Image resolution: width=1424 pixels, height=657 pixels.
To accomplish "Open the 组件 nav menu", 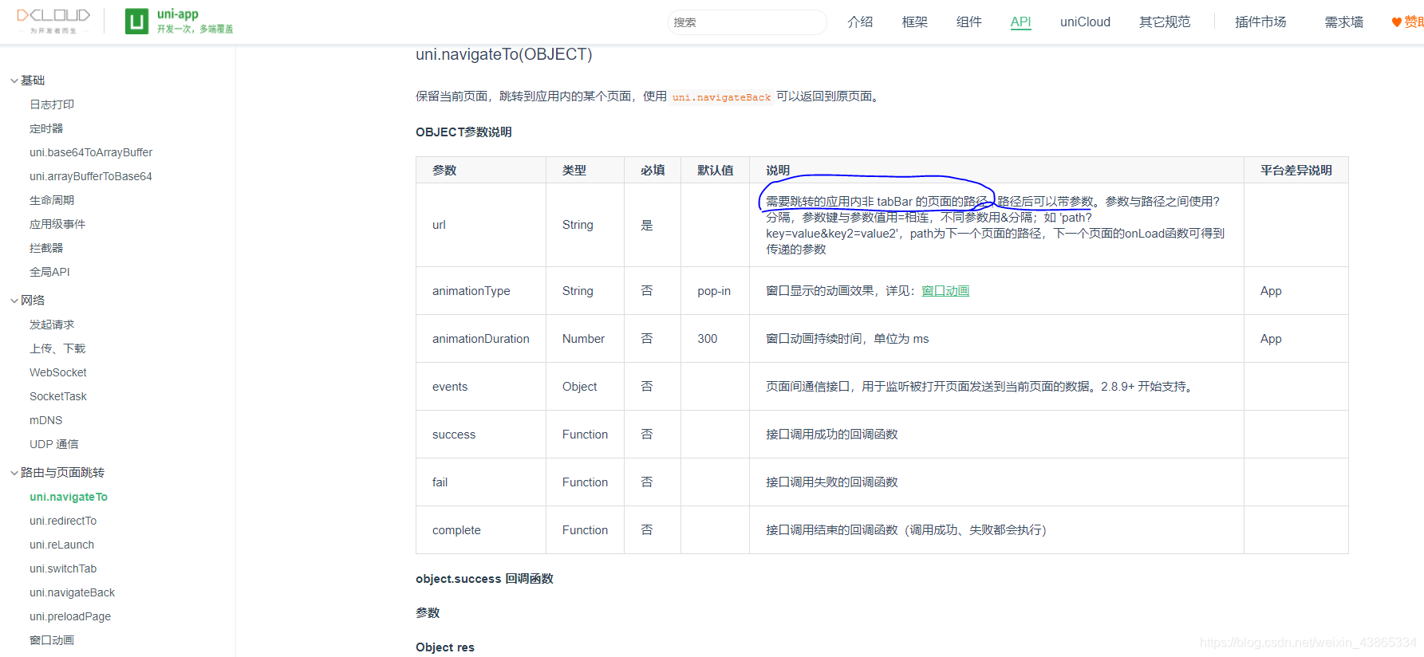I will pos(969,22).
